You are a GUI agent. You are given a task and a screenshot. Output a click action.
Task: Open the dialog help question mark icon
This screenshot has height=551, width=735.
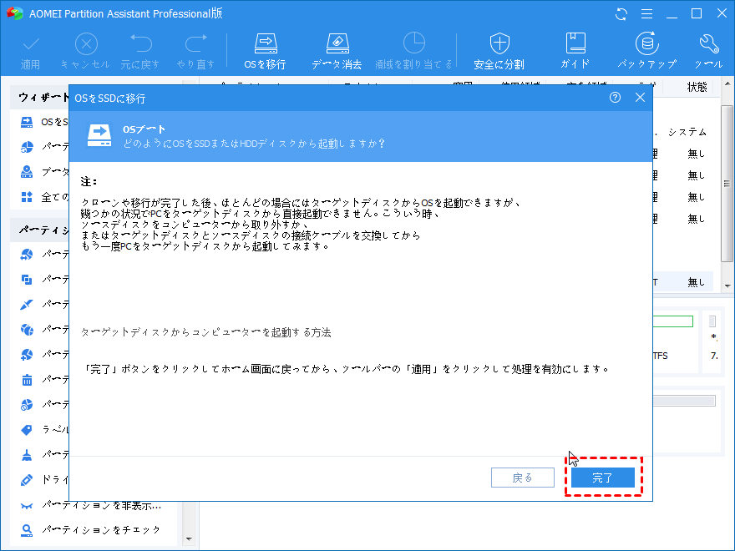click(615, 98)
